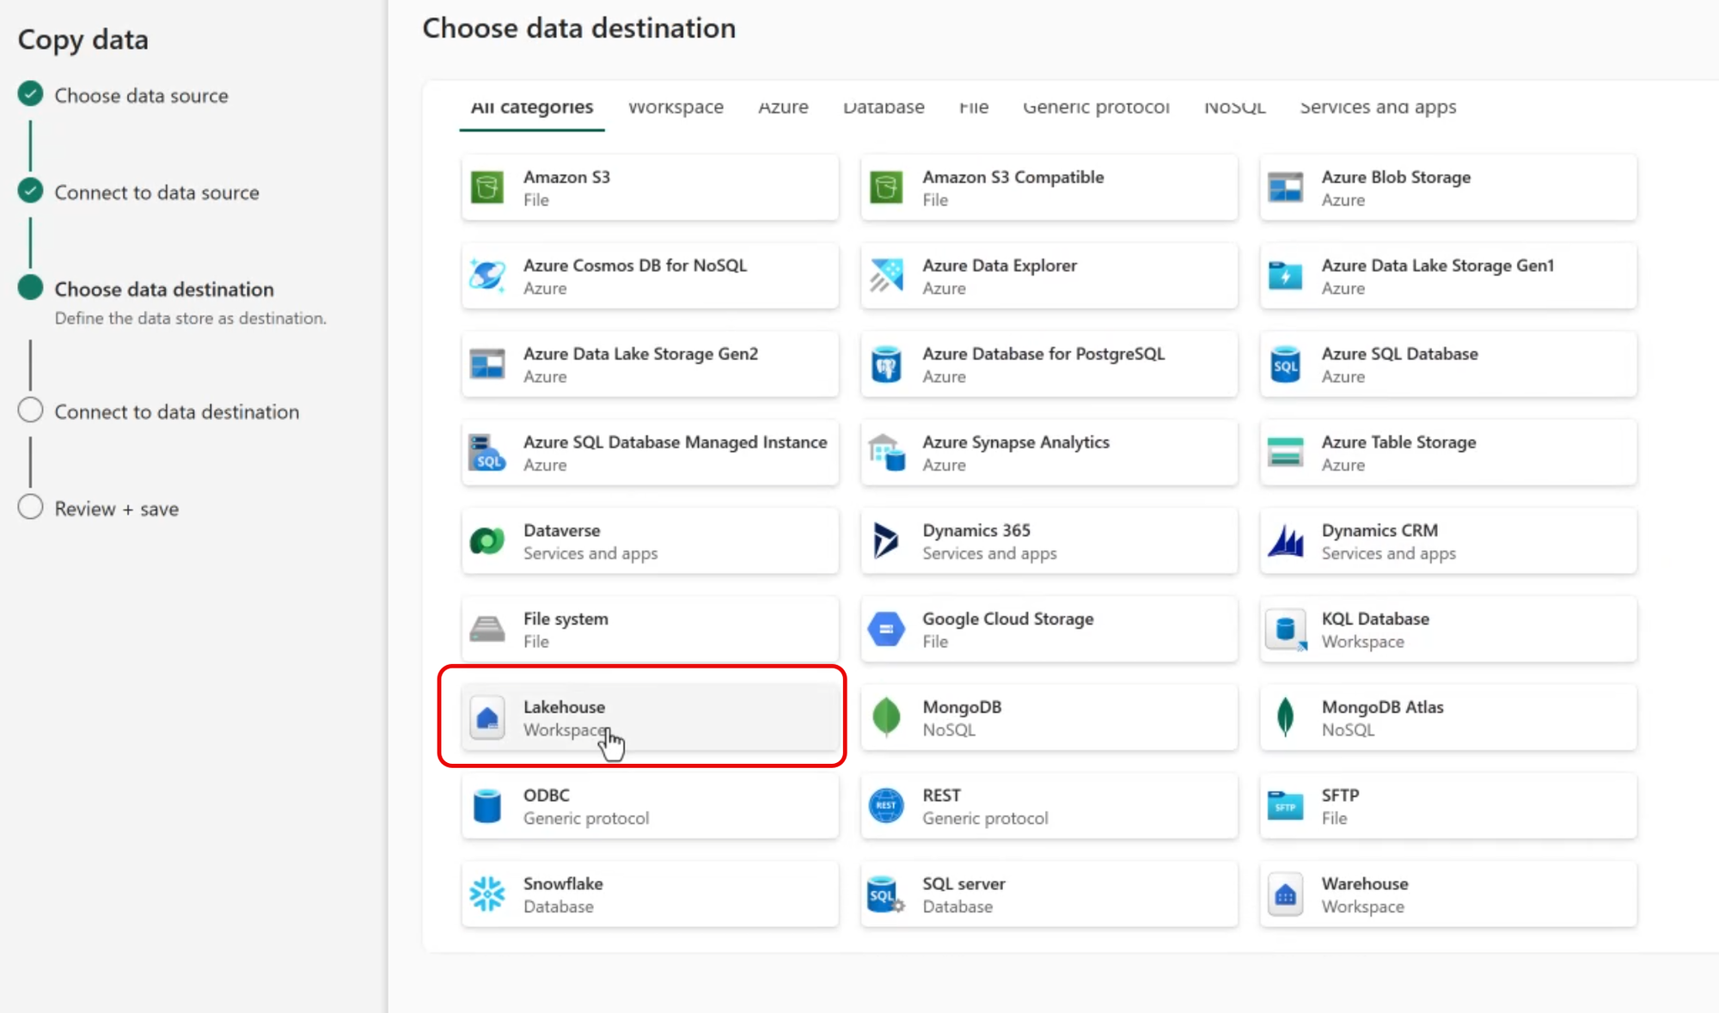Pick the Azure Synapse Analytics tile

pos(1049,453)
